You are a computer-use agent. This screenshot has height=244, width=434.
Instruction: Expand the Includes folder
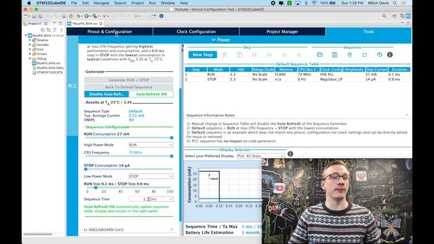coord(30,45)
